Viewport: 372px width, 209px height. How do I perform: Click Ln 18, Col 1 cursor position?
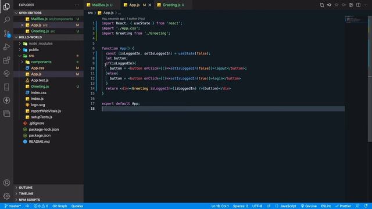(x=220, y=206)
